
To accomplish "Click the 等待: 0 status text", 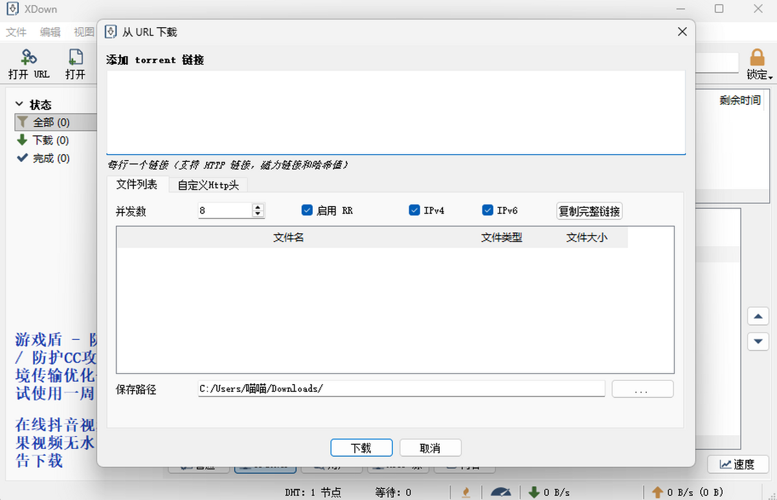I will (x=393, y=492).
